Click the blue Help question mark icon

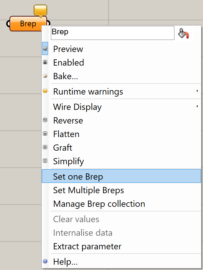click(45, 261)
